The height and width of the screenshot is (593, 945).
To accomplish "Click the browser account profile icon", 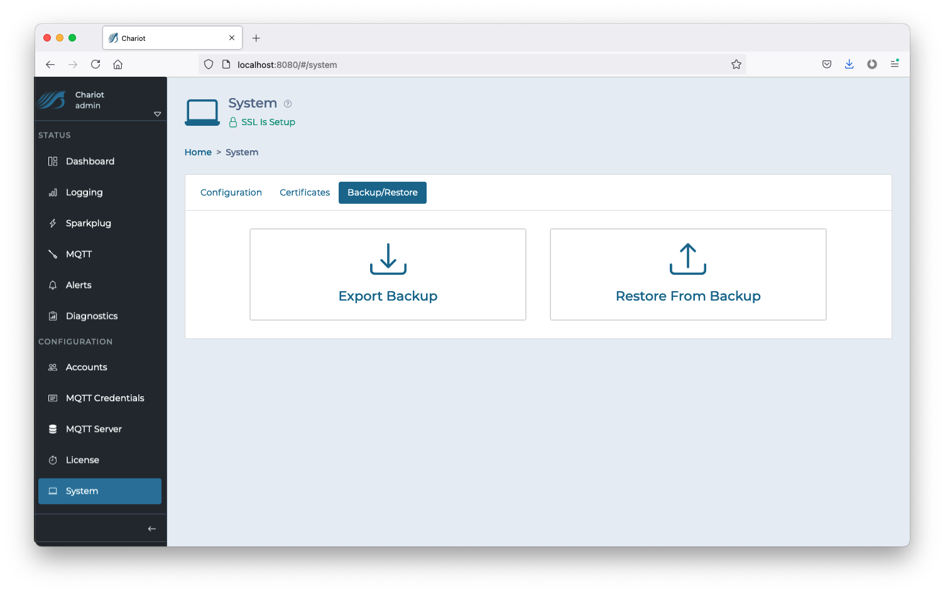I will (872, 64).
